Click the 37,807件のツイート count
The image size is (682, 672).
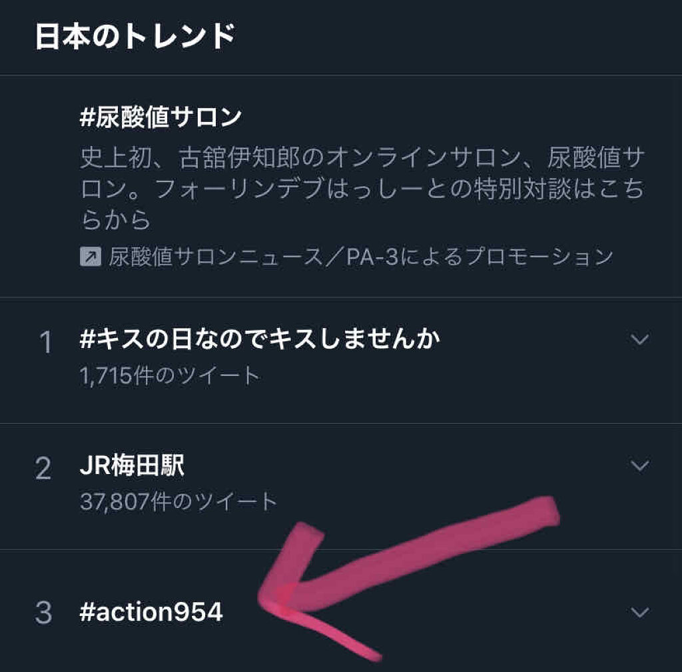pos(178,501)
